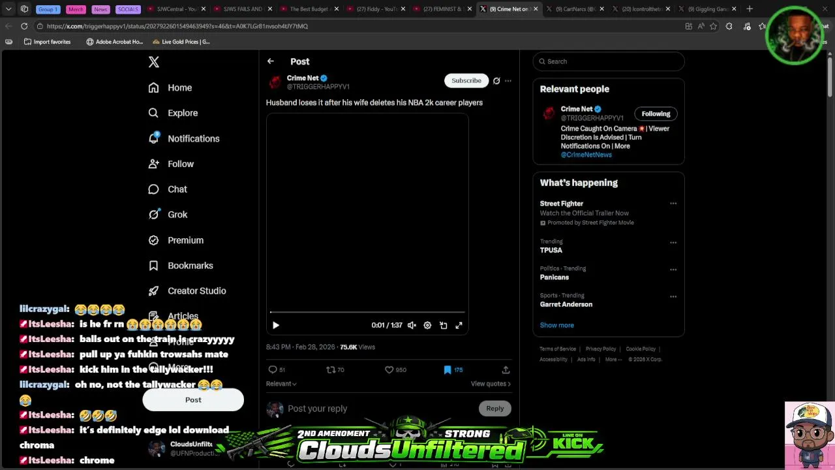Toggle picture-in-picture for the video

443,325
